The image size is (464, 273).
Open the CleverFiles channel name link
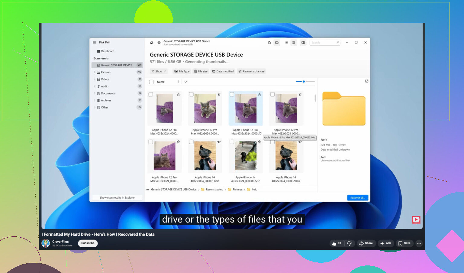[60, 242]
